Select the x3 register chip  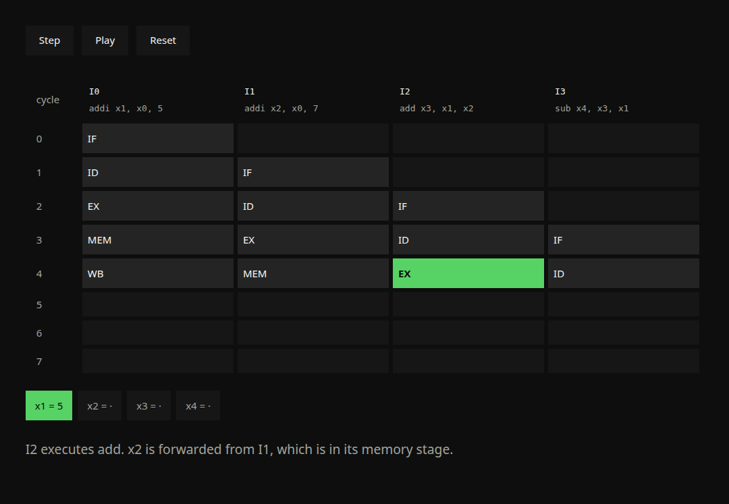pyautogui.click(x=148, y=405)
